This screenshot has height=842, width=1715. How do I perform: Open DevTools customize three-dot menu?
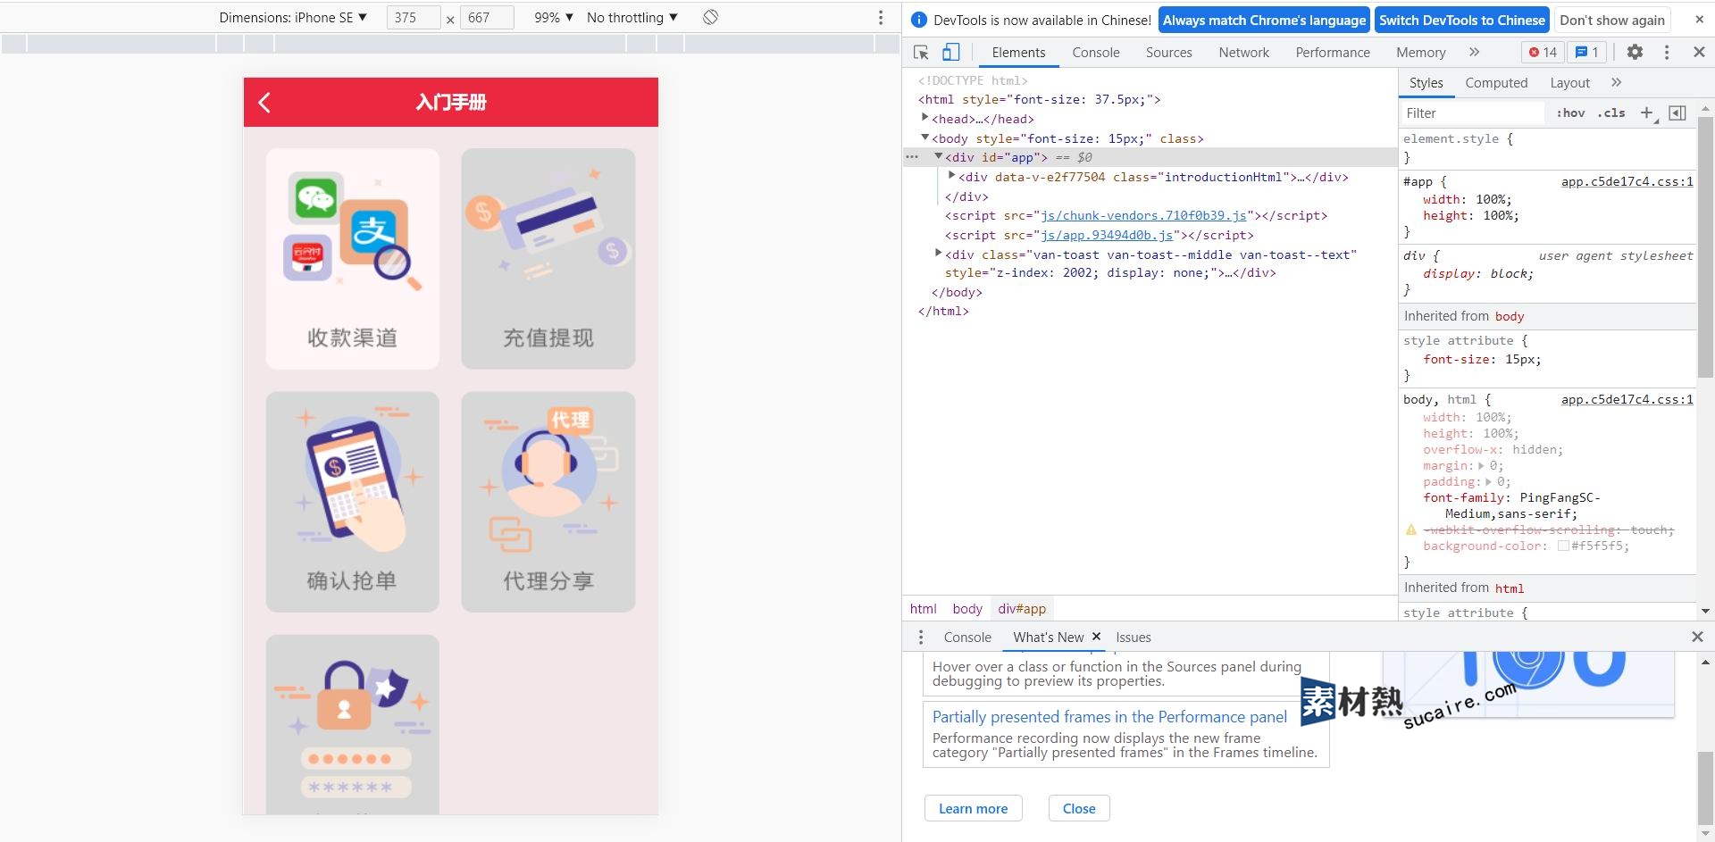pyautogui.click(x=1667, y=53)
